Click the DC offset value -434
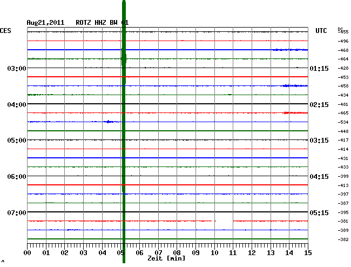This screenshot has height=267, width=351. coord(343,95)
